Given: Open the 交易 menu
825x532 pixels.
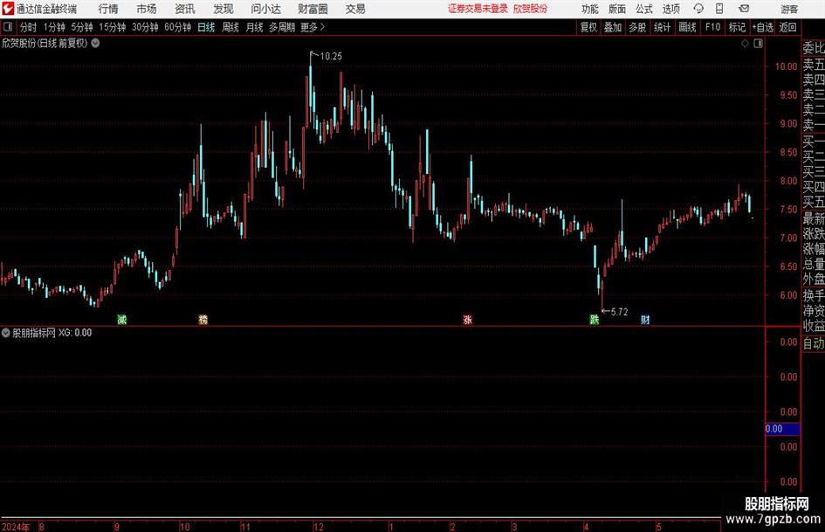Looking at the screenshot, I should click(x=355, y=9).
